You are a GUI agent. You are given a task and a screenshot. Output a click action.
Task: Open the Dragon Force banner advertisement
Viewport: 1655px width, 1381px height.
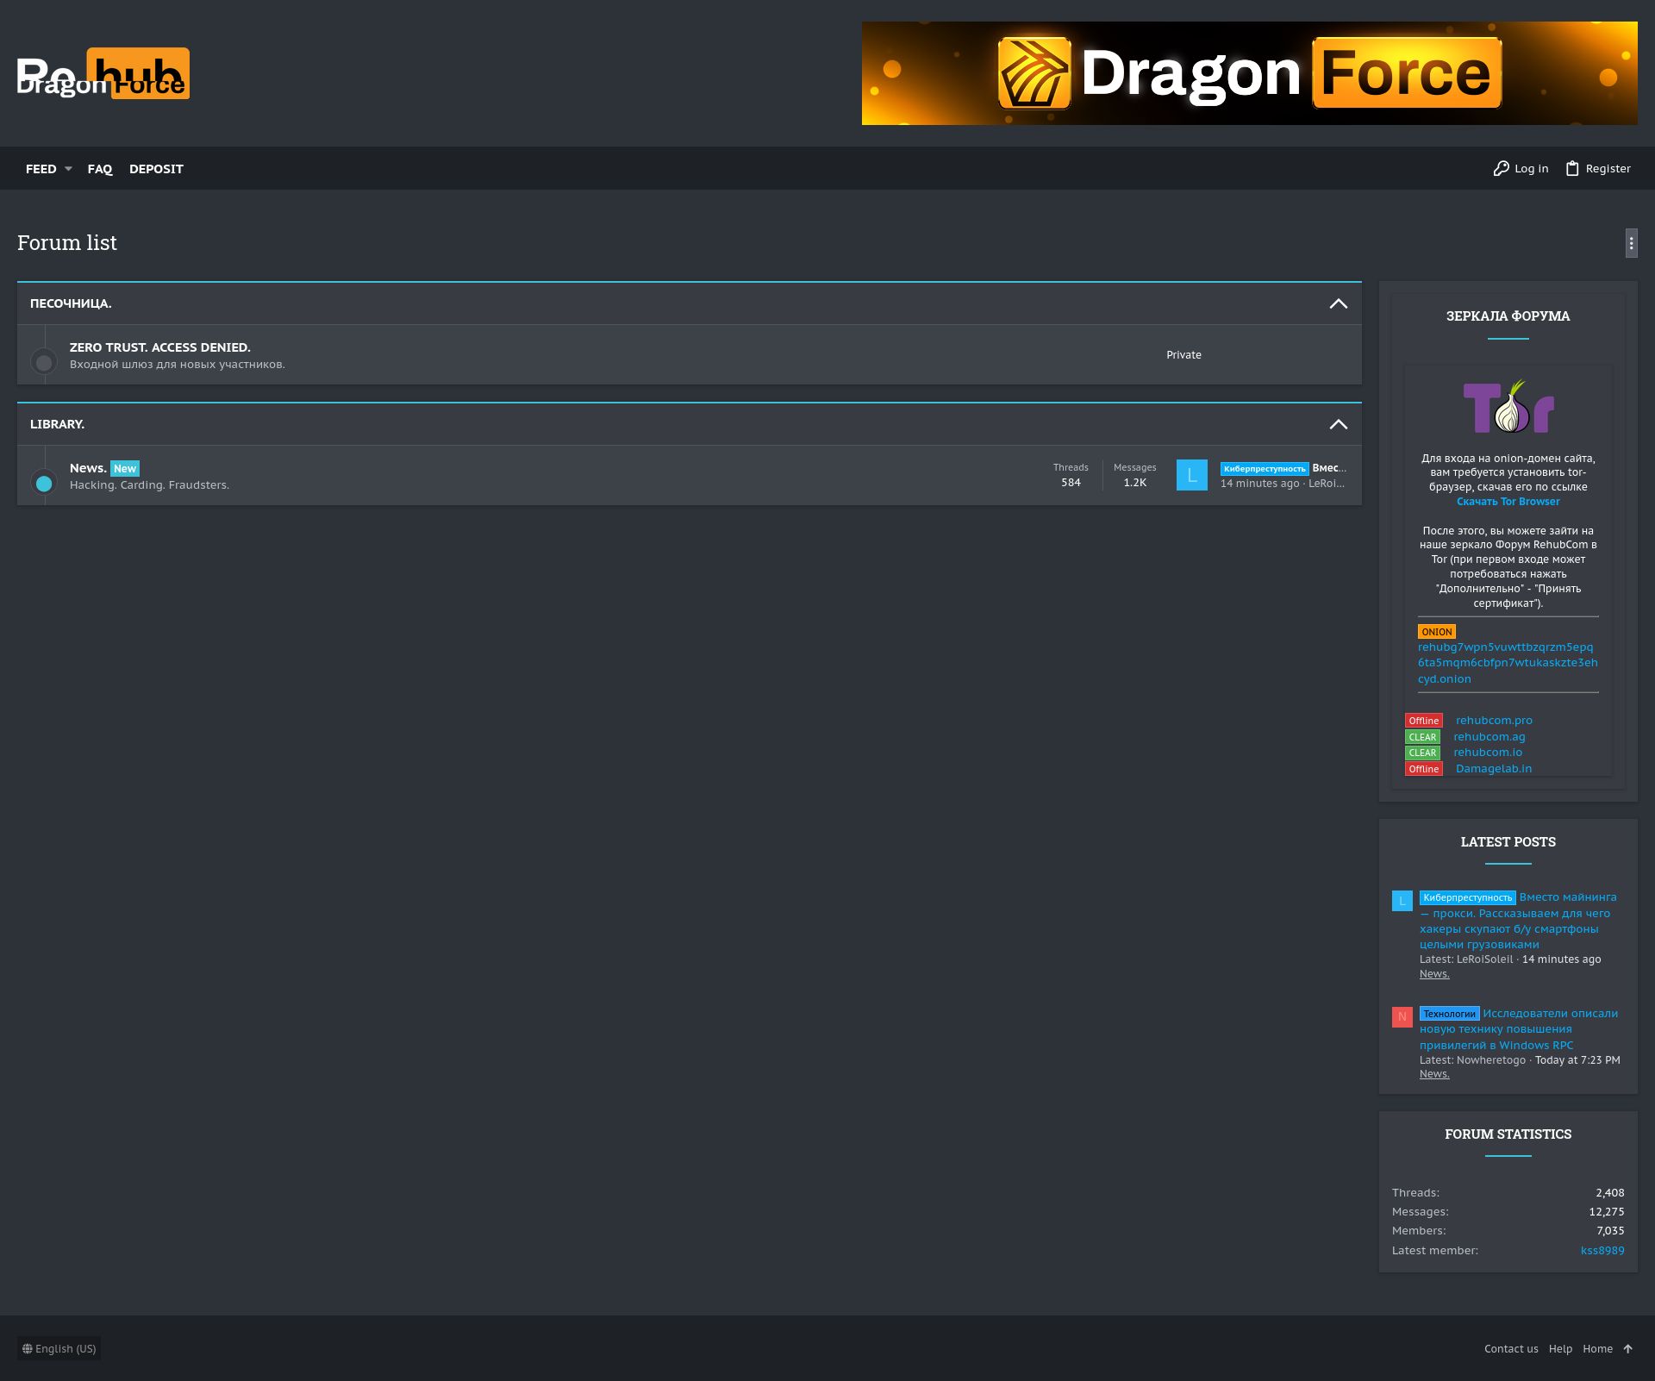pyautogui.click(x=1249, y=73)
